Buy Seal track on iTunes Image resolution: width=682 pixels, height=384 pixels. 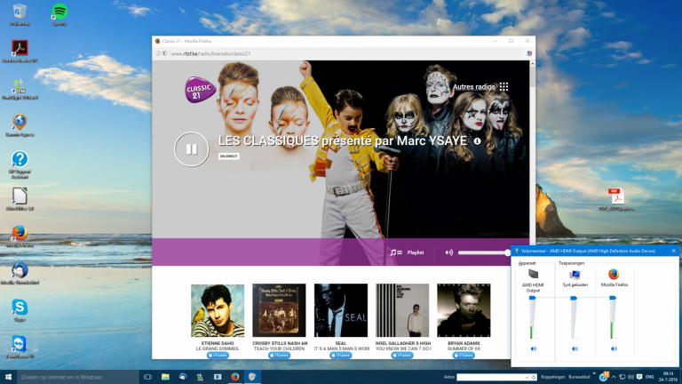[341, 355]
